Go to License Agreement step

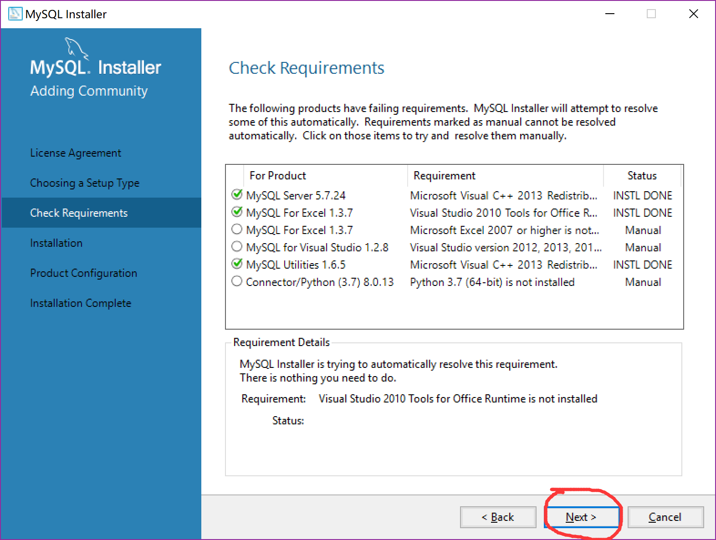[x=76, y=153]
